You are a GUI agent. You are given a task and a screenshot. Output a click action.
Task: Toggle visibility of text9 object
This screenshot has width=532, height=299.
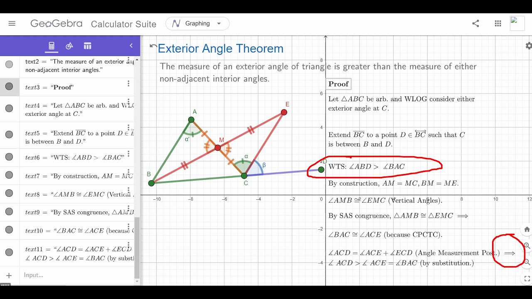coord(9,211)
